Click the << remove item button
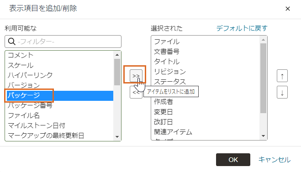The height and width of the screenshot is (172, 301). 136,93
